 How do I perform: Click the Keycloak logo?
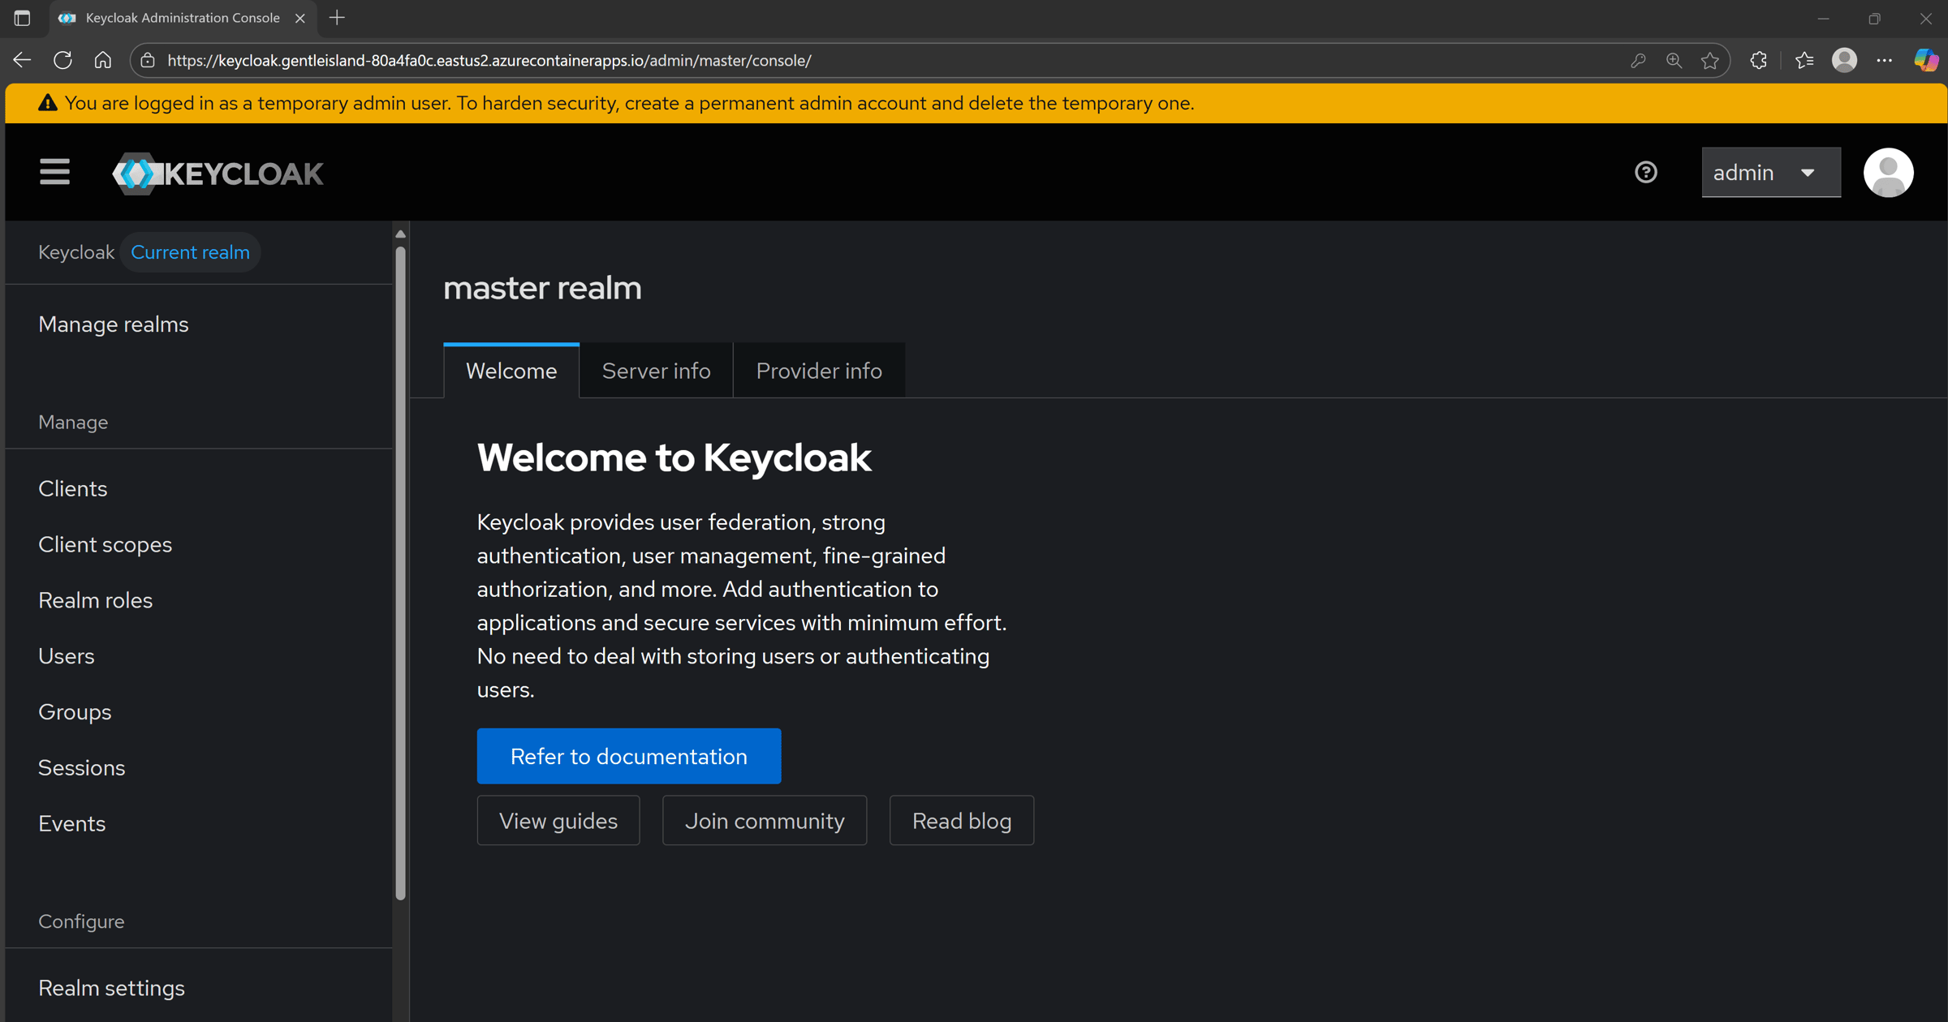tap(218, 174)
